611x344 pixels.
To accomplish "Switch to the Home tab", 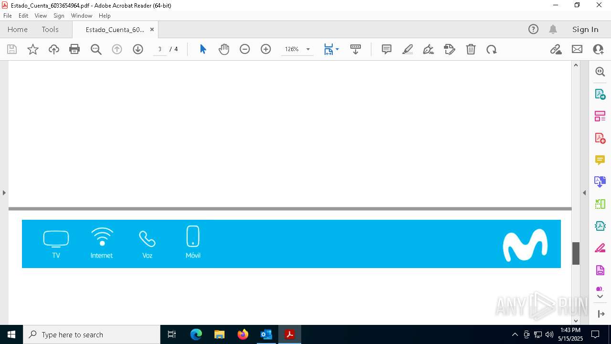I will [18, 29].
